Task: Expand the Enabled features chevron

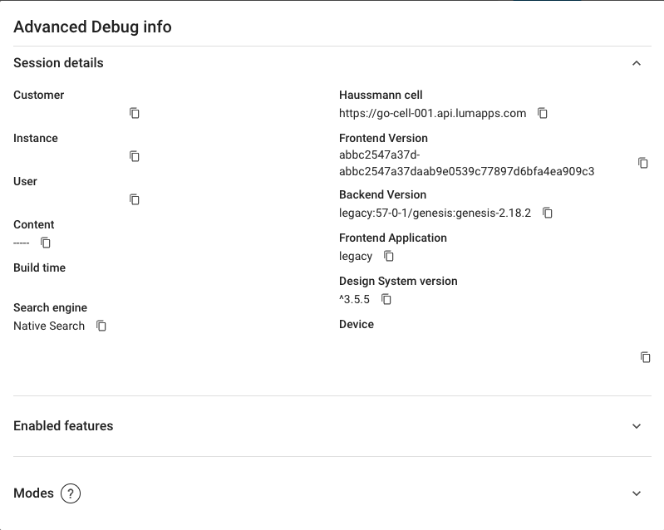Action: pyautogui.click(x=637, y=426)
